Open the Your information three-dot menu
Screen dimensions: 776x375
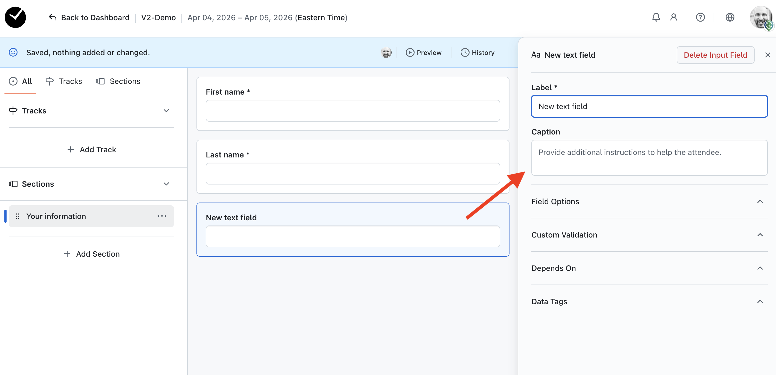click(162, 216)
